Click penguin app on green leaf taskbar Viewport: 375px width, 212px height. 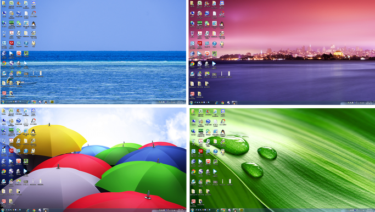click(x=236, y=210)
